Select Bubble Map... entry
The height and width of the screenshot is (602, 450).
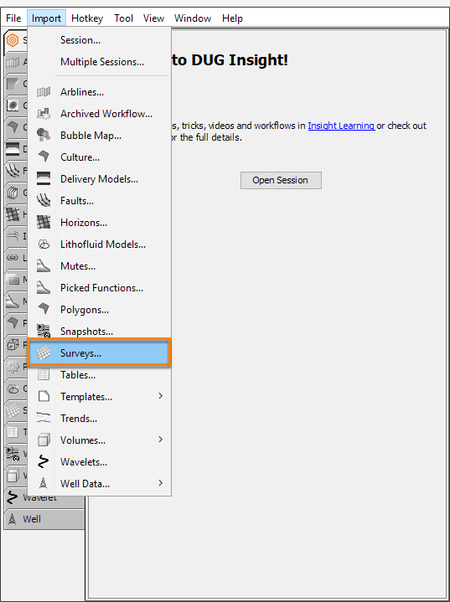point(91,136)
